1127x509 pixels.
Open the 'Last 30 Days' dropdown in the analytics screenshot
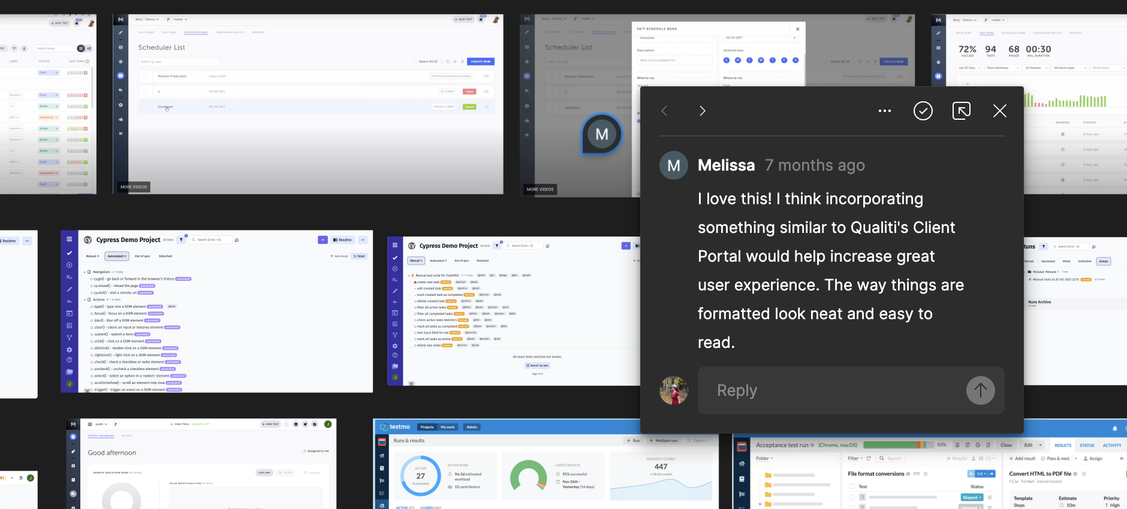(x=969, y=68)
